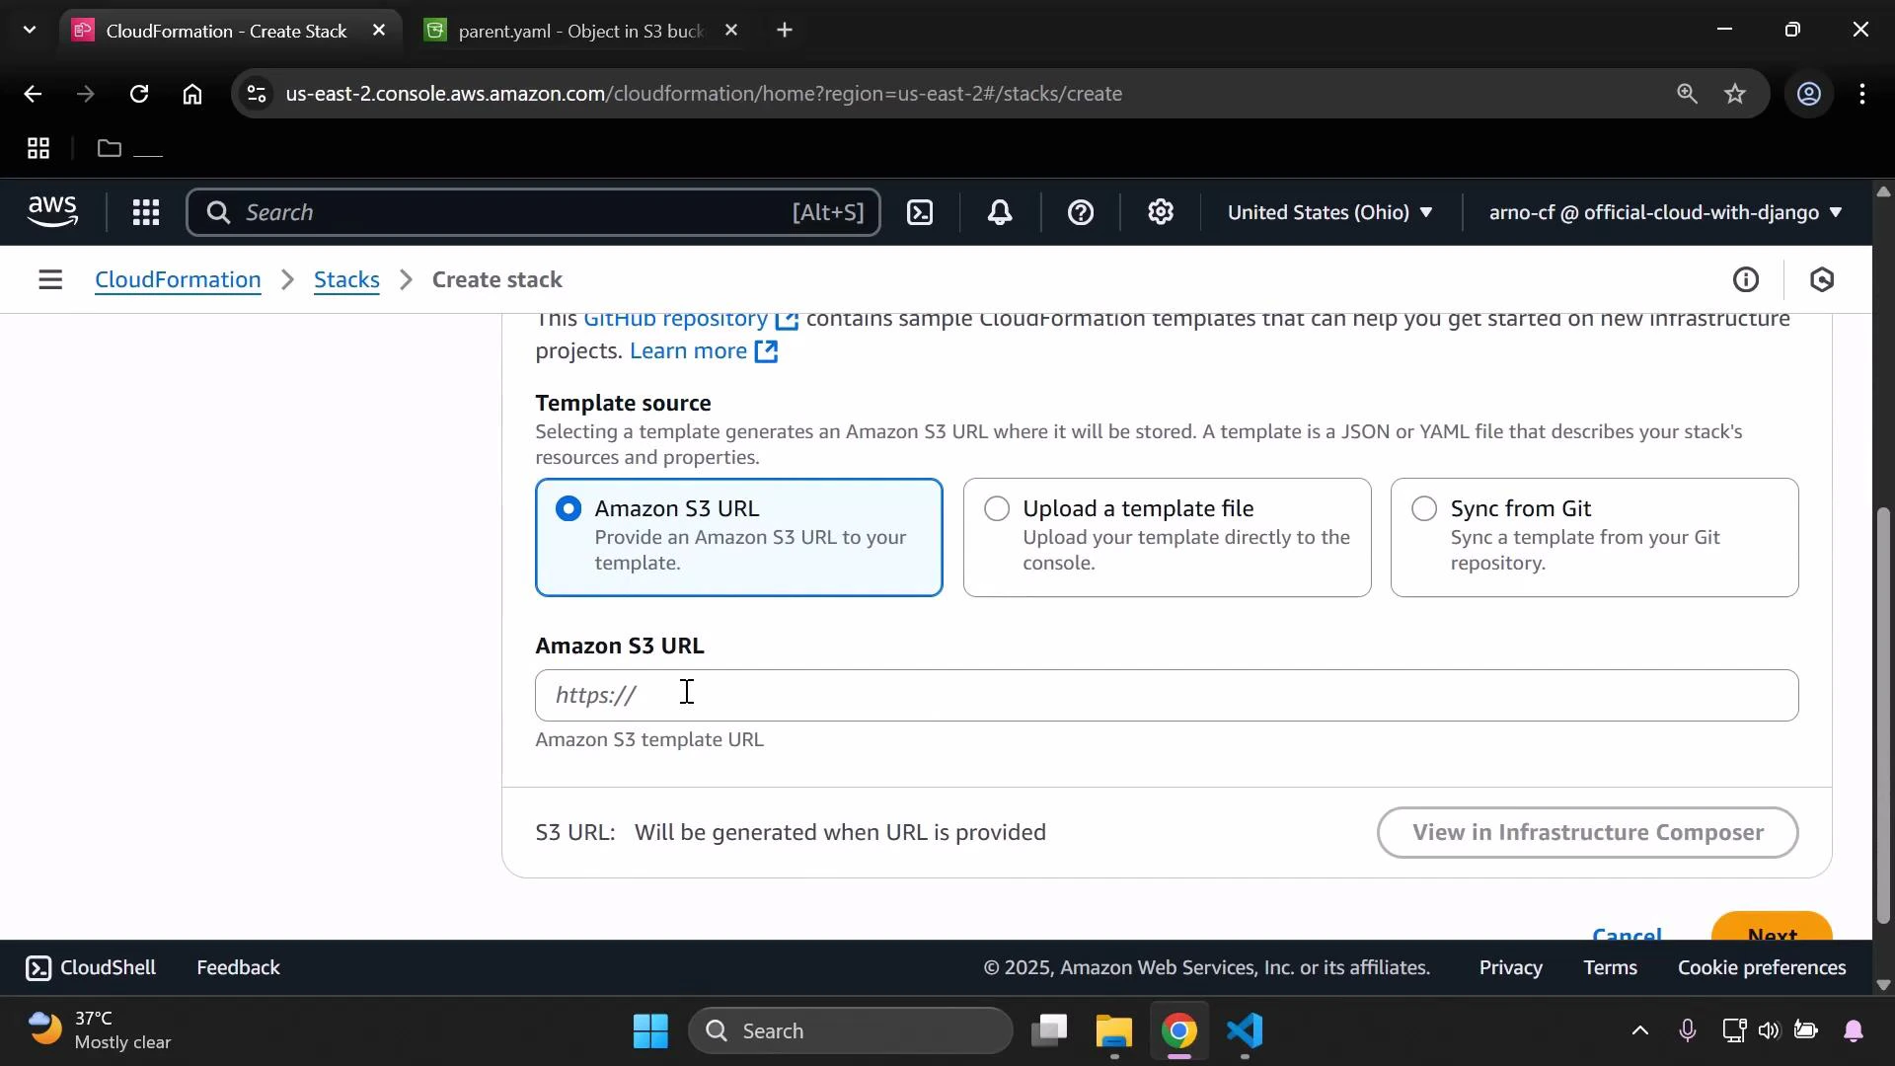This screenshot has height=1066, width=1895.
Task: Choose Sync from Git template source
Action: pos(1423,508)
